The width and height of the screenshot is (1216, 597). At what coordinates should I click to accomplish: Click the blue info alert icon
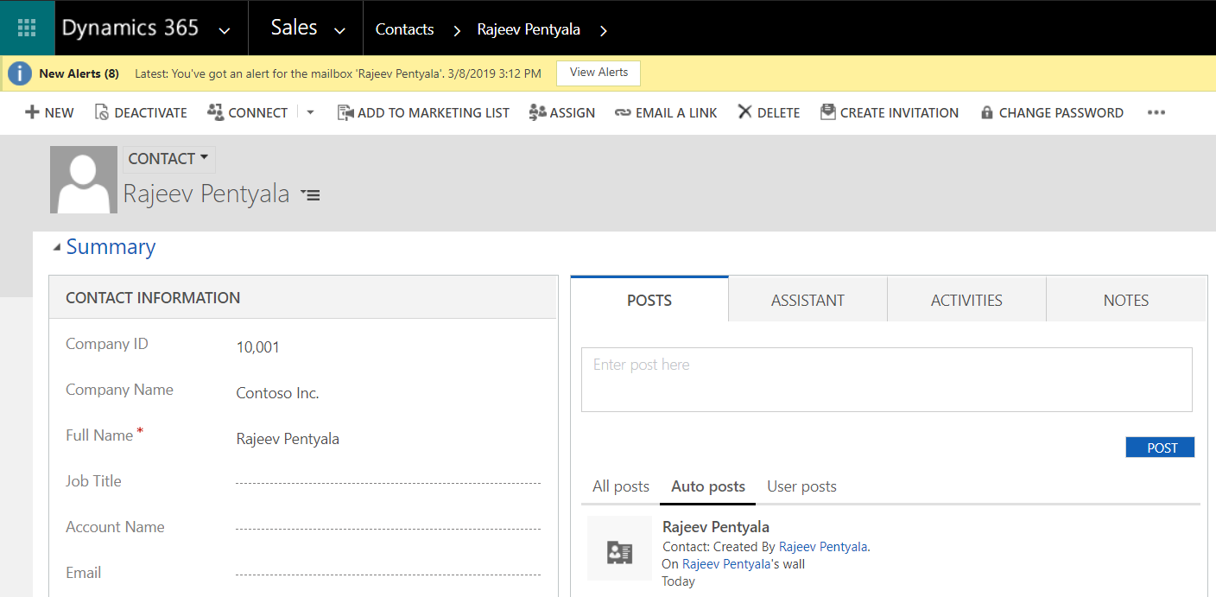pos(20,73)
